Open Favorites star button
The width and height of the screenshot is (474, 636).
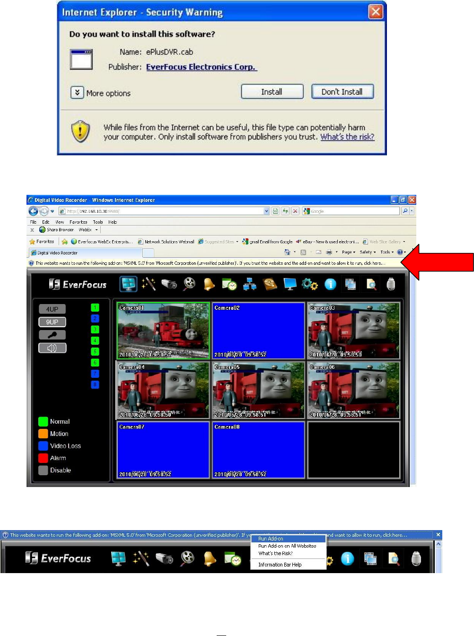pos(41,241)
